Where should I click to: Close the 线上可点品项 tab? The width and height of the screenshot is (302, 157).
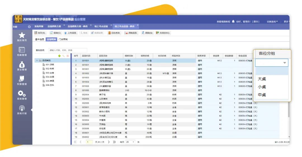(111, 25)
